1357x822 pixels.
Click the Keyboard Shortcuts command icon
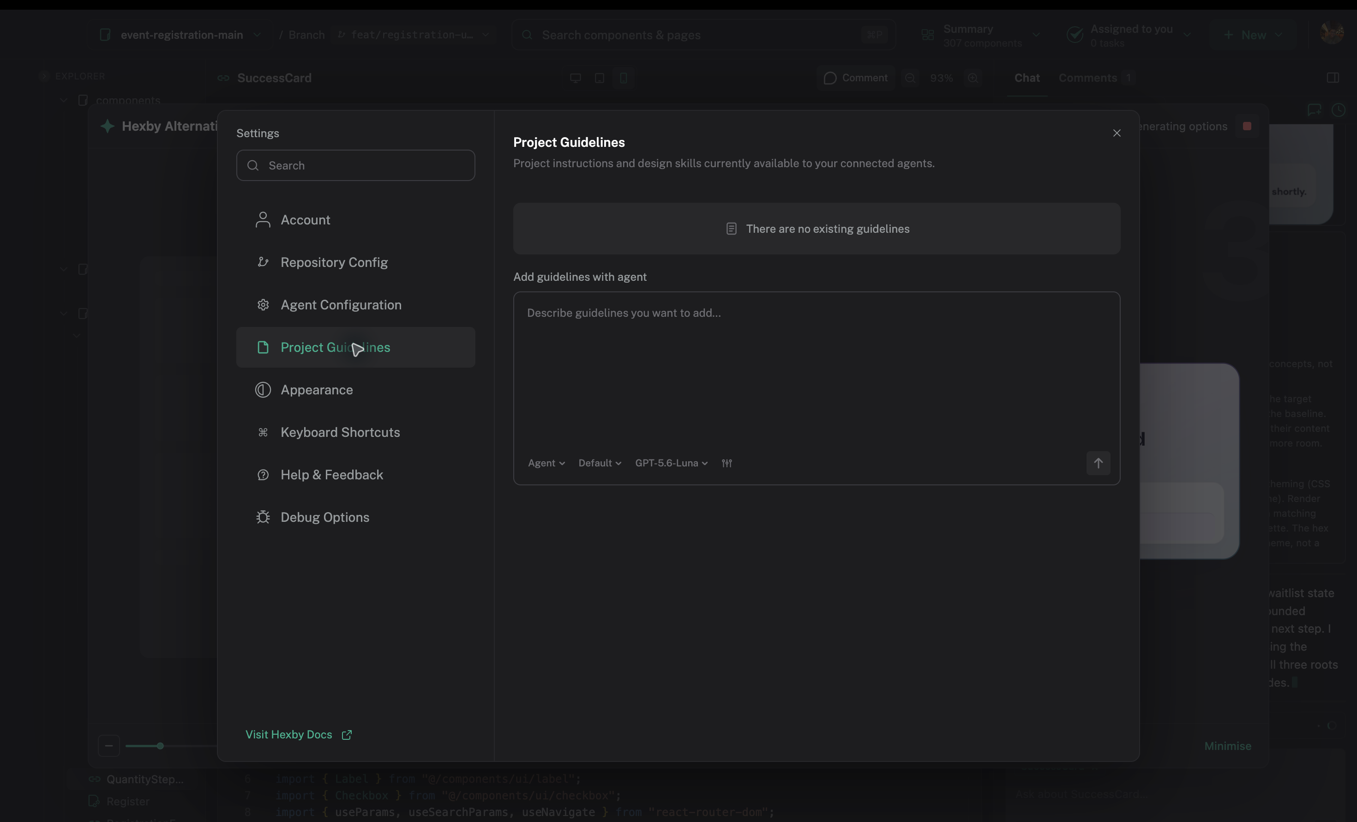click(x=263, y=432)
